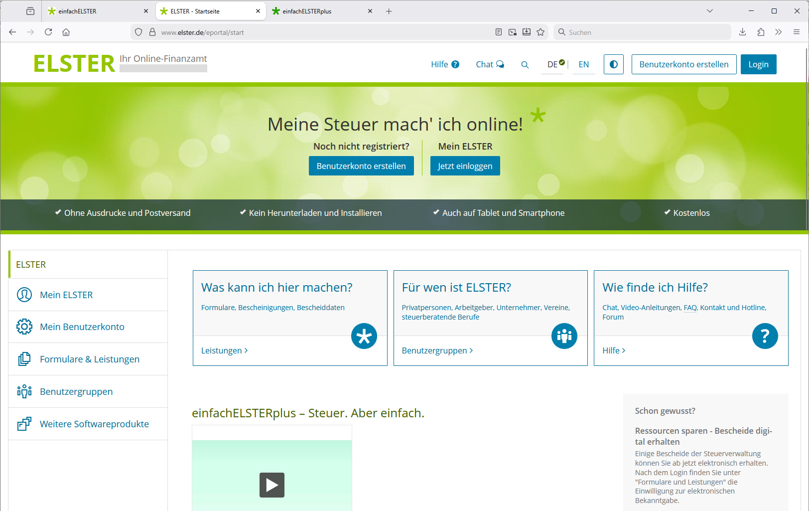Toggle the contrast mode button
Image resolution: width=809 pixels, height=511 pixels.
tap(613, 64)
